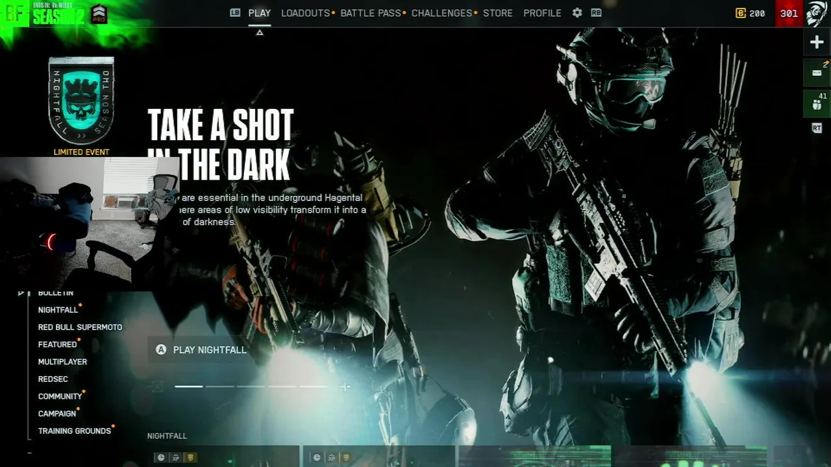Jump to fourth carousel slide indicator
831x467 pixels.
click(282, 387)
